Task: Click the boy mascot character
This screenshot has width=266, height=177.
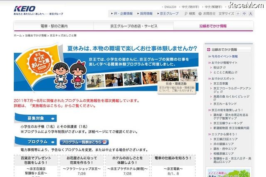Action: point(61,75)
